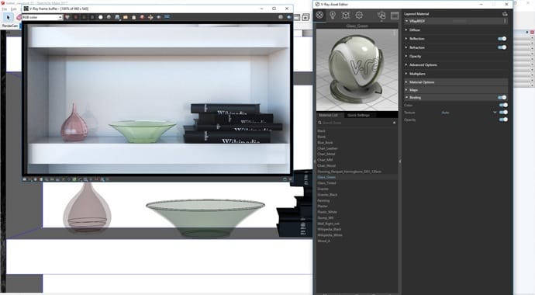Select the Chair_Wood material

pyautogui.click(x=326, y=165)
